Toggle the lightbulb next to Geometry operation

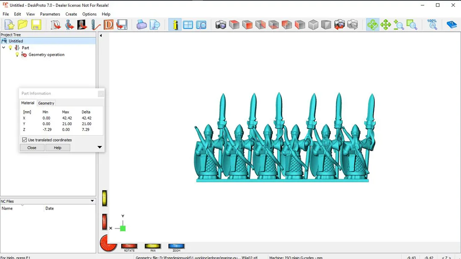click(17, 55)
